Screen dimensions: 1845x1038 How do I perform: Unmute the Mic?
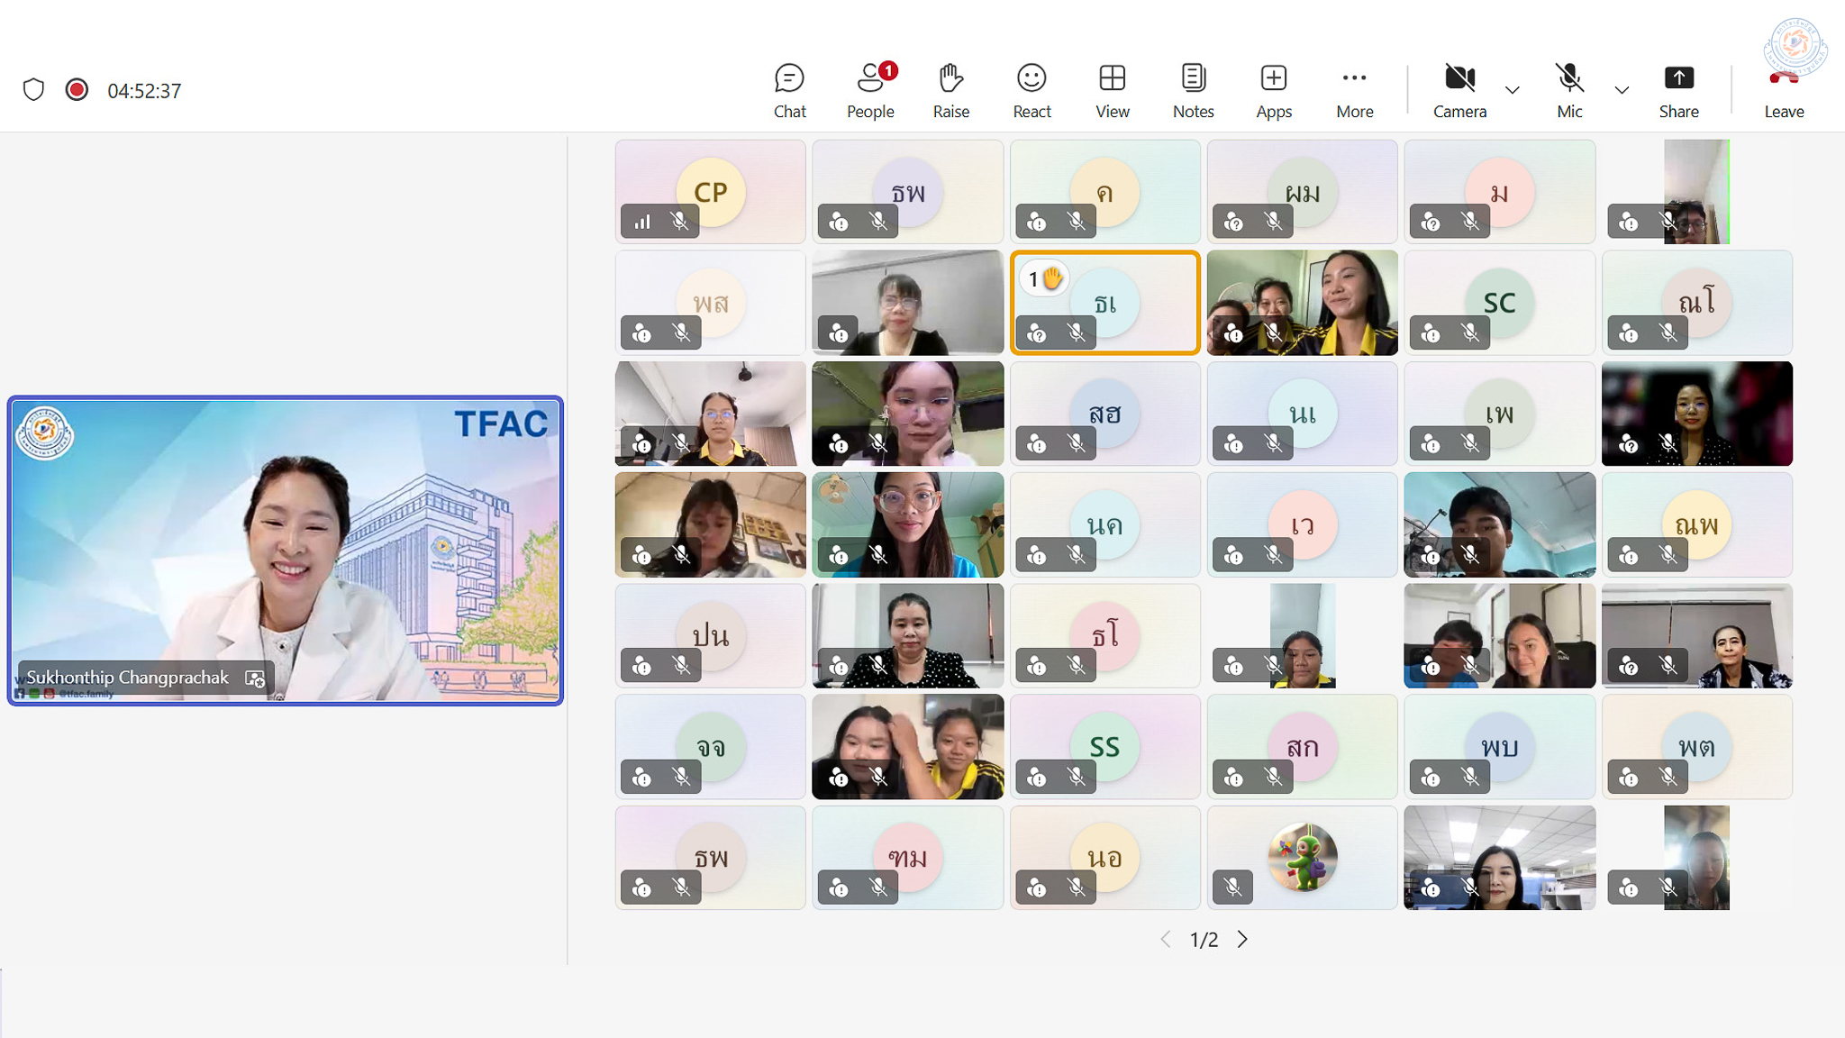coord(1569,91)
